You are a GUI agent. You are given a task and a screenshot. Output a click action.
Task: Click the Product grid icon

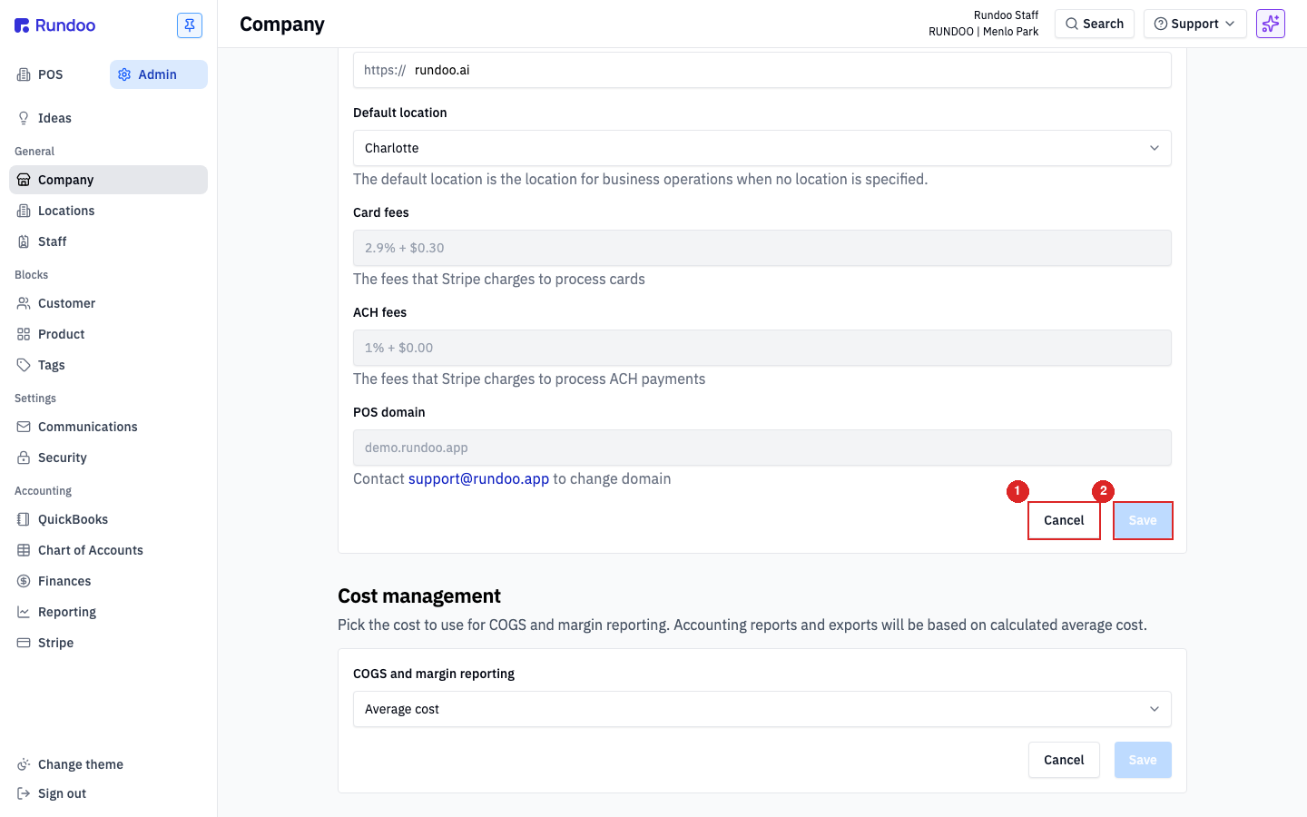tap(24, 334)
